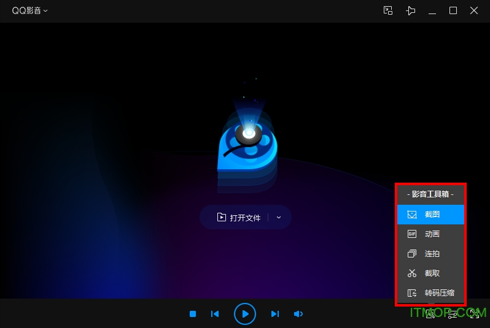This screenshot has height=328, width=490.
Task: Expand the arrow beside 打开文件
Action: [x=279, y=218]
